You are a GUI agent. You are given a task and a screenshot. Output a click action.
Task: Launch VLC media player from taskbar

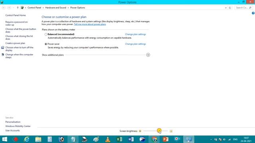click(108, 139)
